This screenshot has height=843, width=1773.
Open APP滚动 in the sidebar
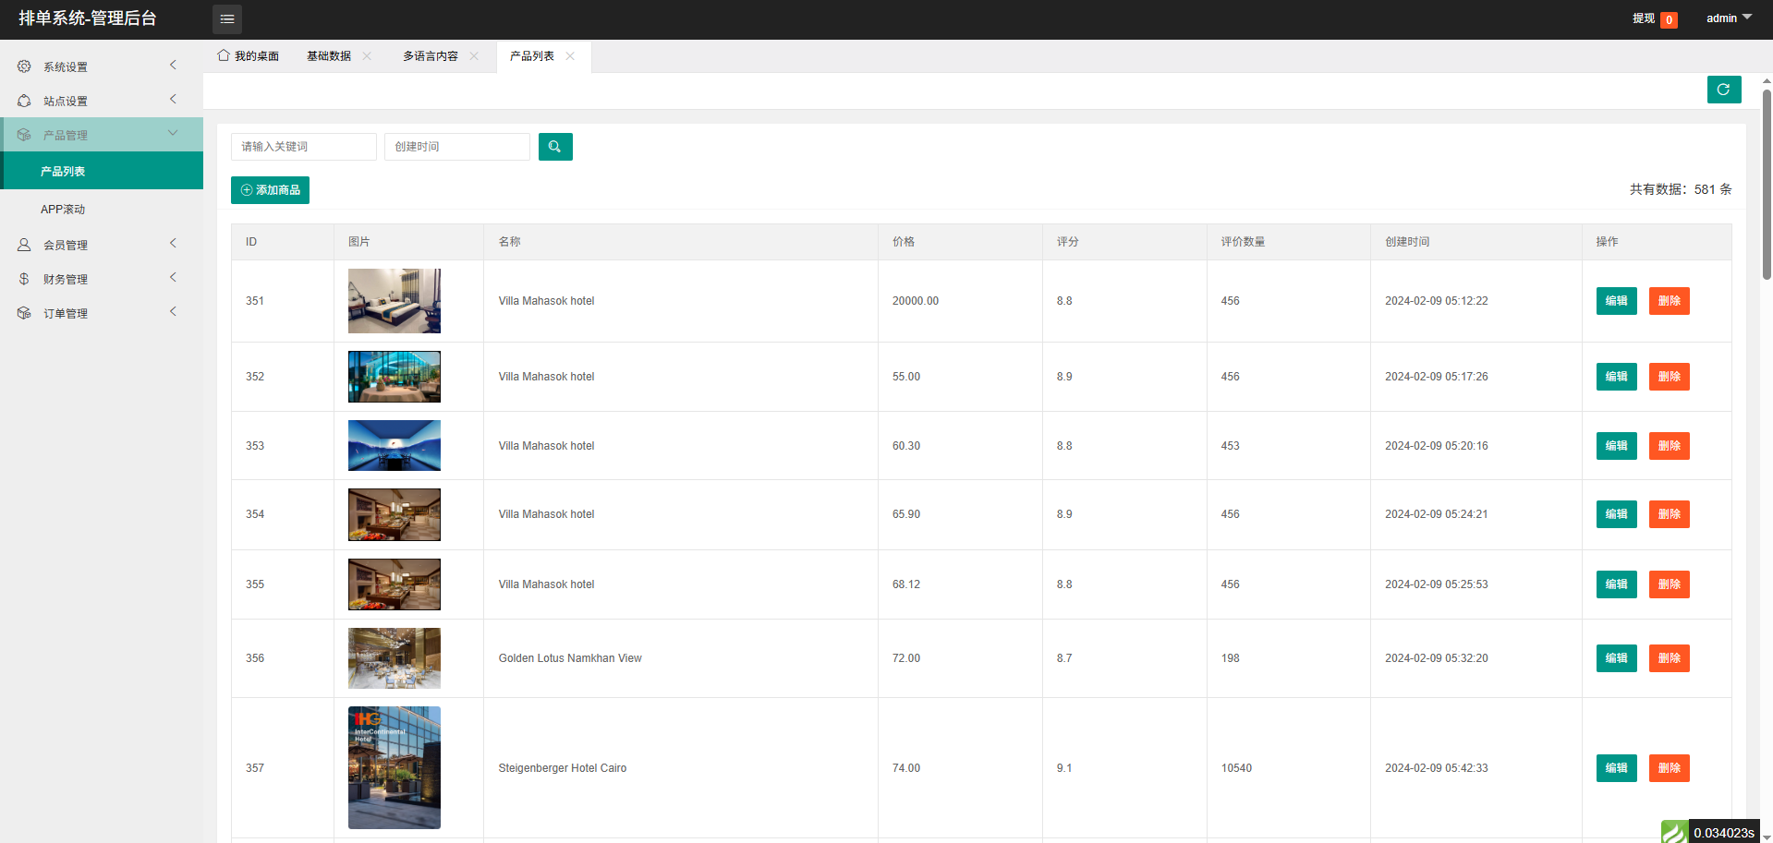pyautogui.click(x=63, y=210)
